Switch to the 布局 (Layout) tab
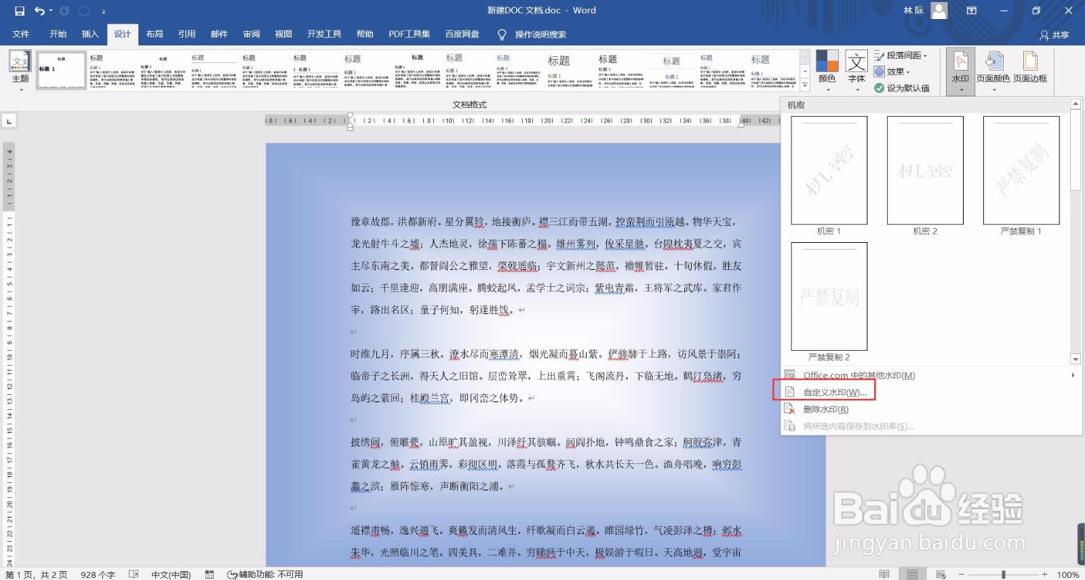This screenshot has height=580, width=1085. point(155,34)
